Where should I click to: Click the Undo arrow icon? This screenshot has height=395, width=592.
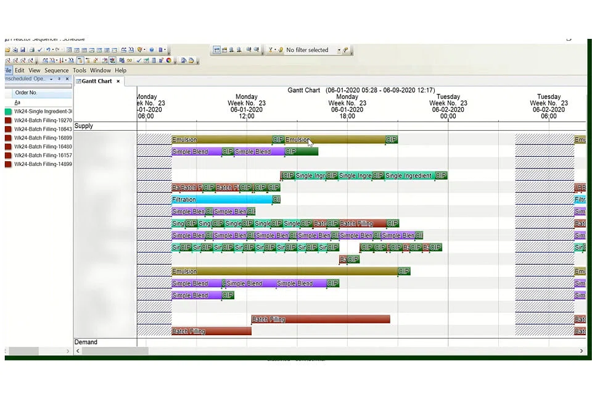coord(47,50)
